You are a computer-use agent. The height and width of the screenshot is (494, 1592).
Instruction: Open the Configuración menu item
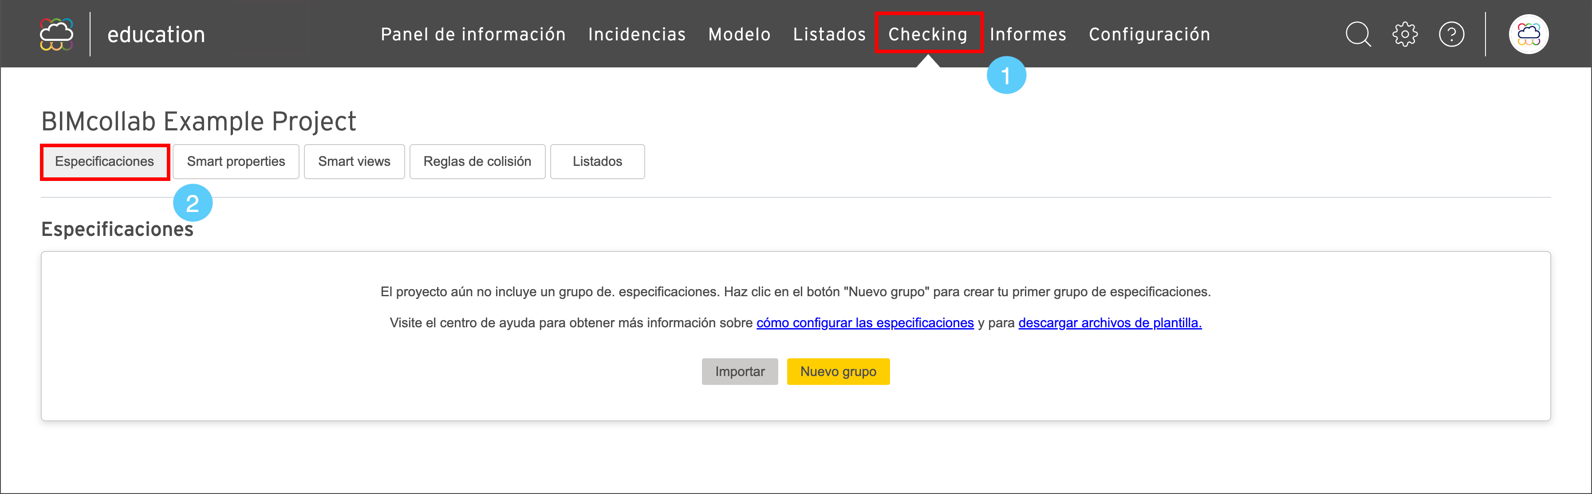pos(1149,34)
